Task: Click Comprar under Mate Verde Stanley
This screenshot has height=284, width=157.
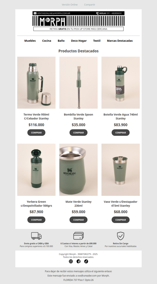Action: [x=78, y=220]
